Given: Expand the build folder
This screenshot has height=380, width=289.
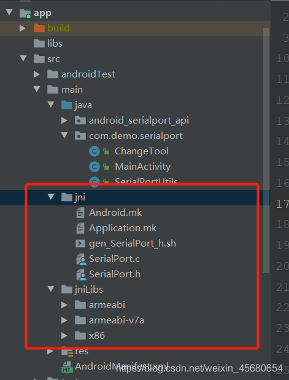Looking at the screenshot, I should pos(23,28).
